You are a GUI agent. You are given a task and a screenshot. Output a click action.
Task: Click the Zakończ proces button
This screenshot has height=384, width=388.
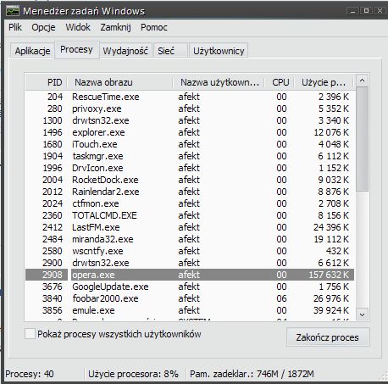(328, 337)
